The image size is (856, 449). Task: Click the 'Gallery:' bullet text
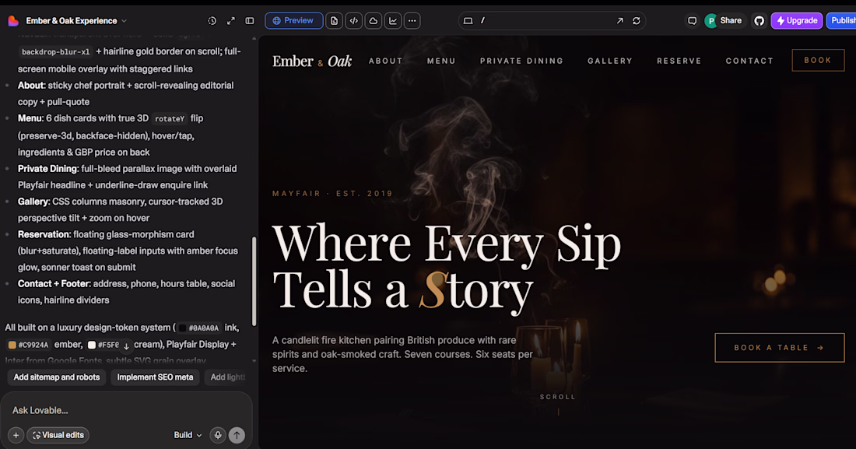click(x=33, y=202)
